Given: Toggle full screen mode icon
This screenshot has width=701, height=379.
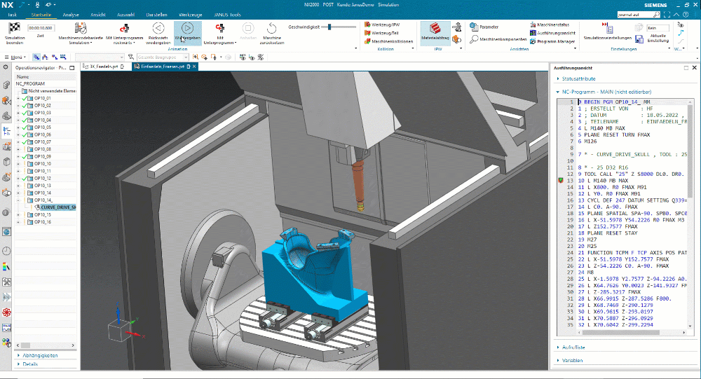Looking at the screenshot, I should [667, 15].
